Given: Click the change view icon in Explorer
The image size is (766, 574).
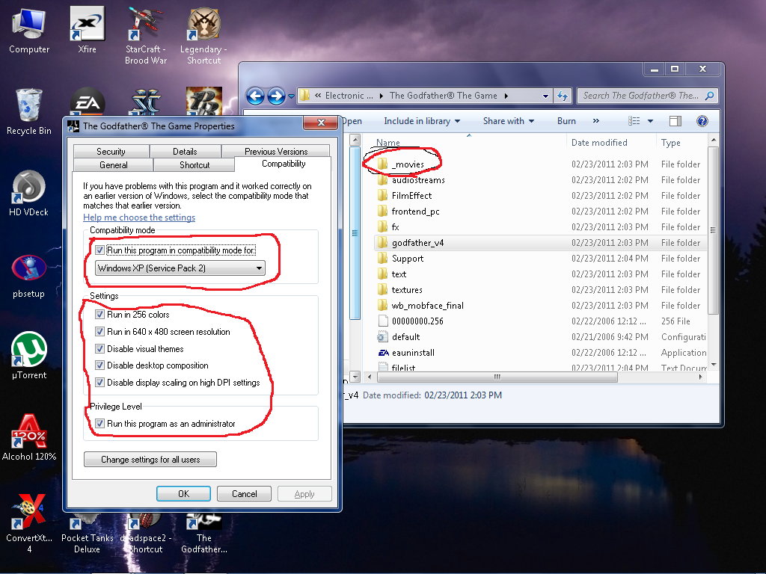Looking at the screenshot, I should coord(634,121).
